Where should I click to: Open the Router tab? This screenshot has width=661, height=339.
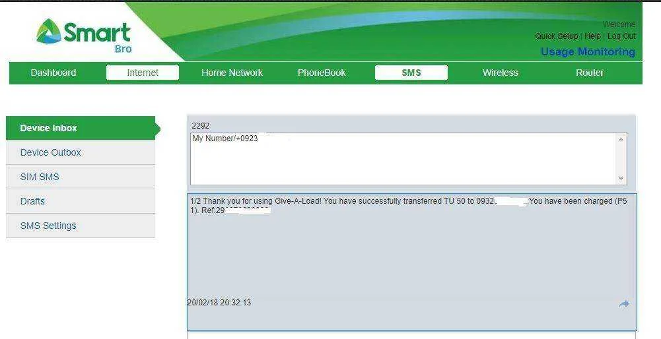pos(590,73)
